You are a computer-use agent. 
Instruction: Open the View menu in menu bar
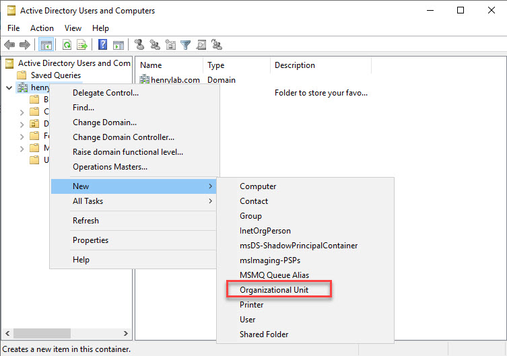(73, 28)
